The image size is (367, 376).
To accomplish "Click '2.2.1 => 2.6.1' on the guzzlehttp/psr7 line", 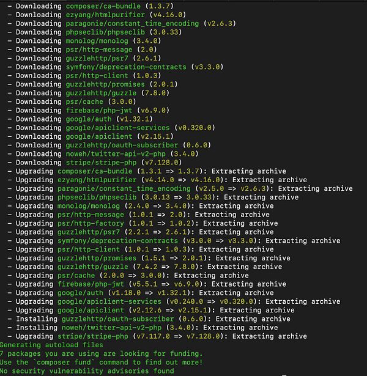I will tap(158, 232).
